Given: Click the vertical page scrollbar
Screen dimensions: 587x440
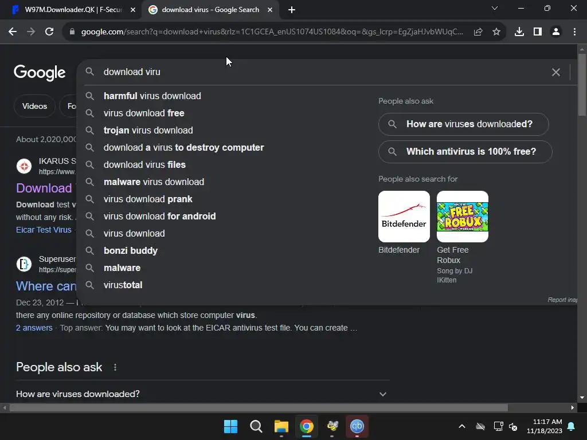Looking at the screenshot, I should pos(582,85).
